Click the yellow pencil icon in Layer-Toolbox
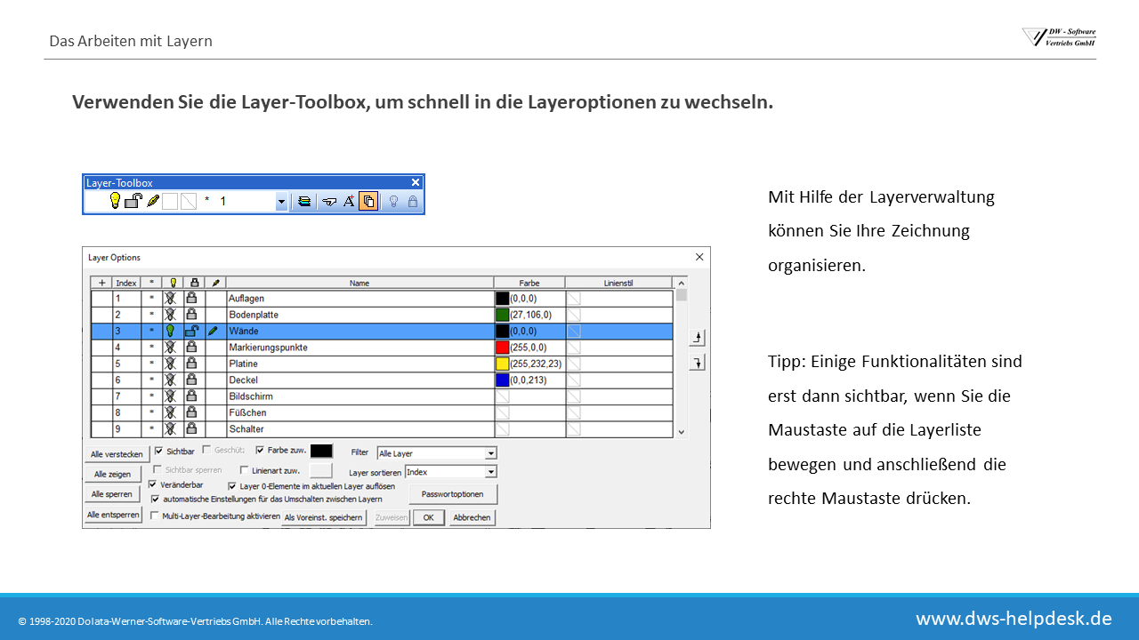 point(153,202)
